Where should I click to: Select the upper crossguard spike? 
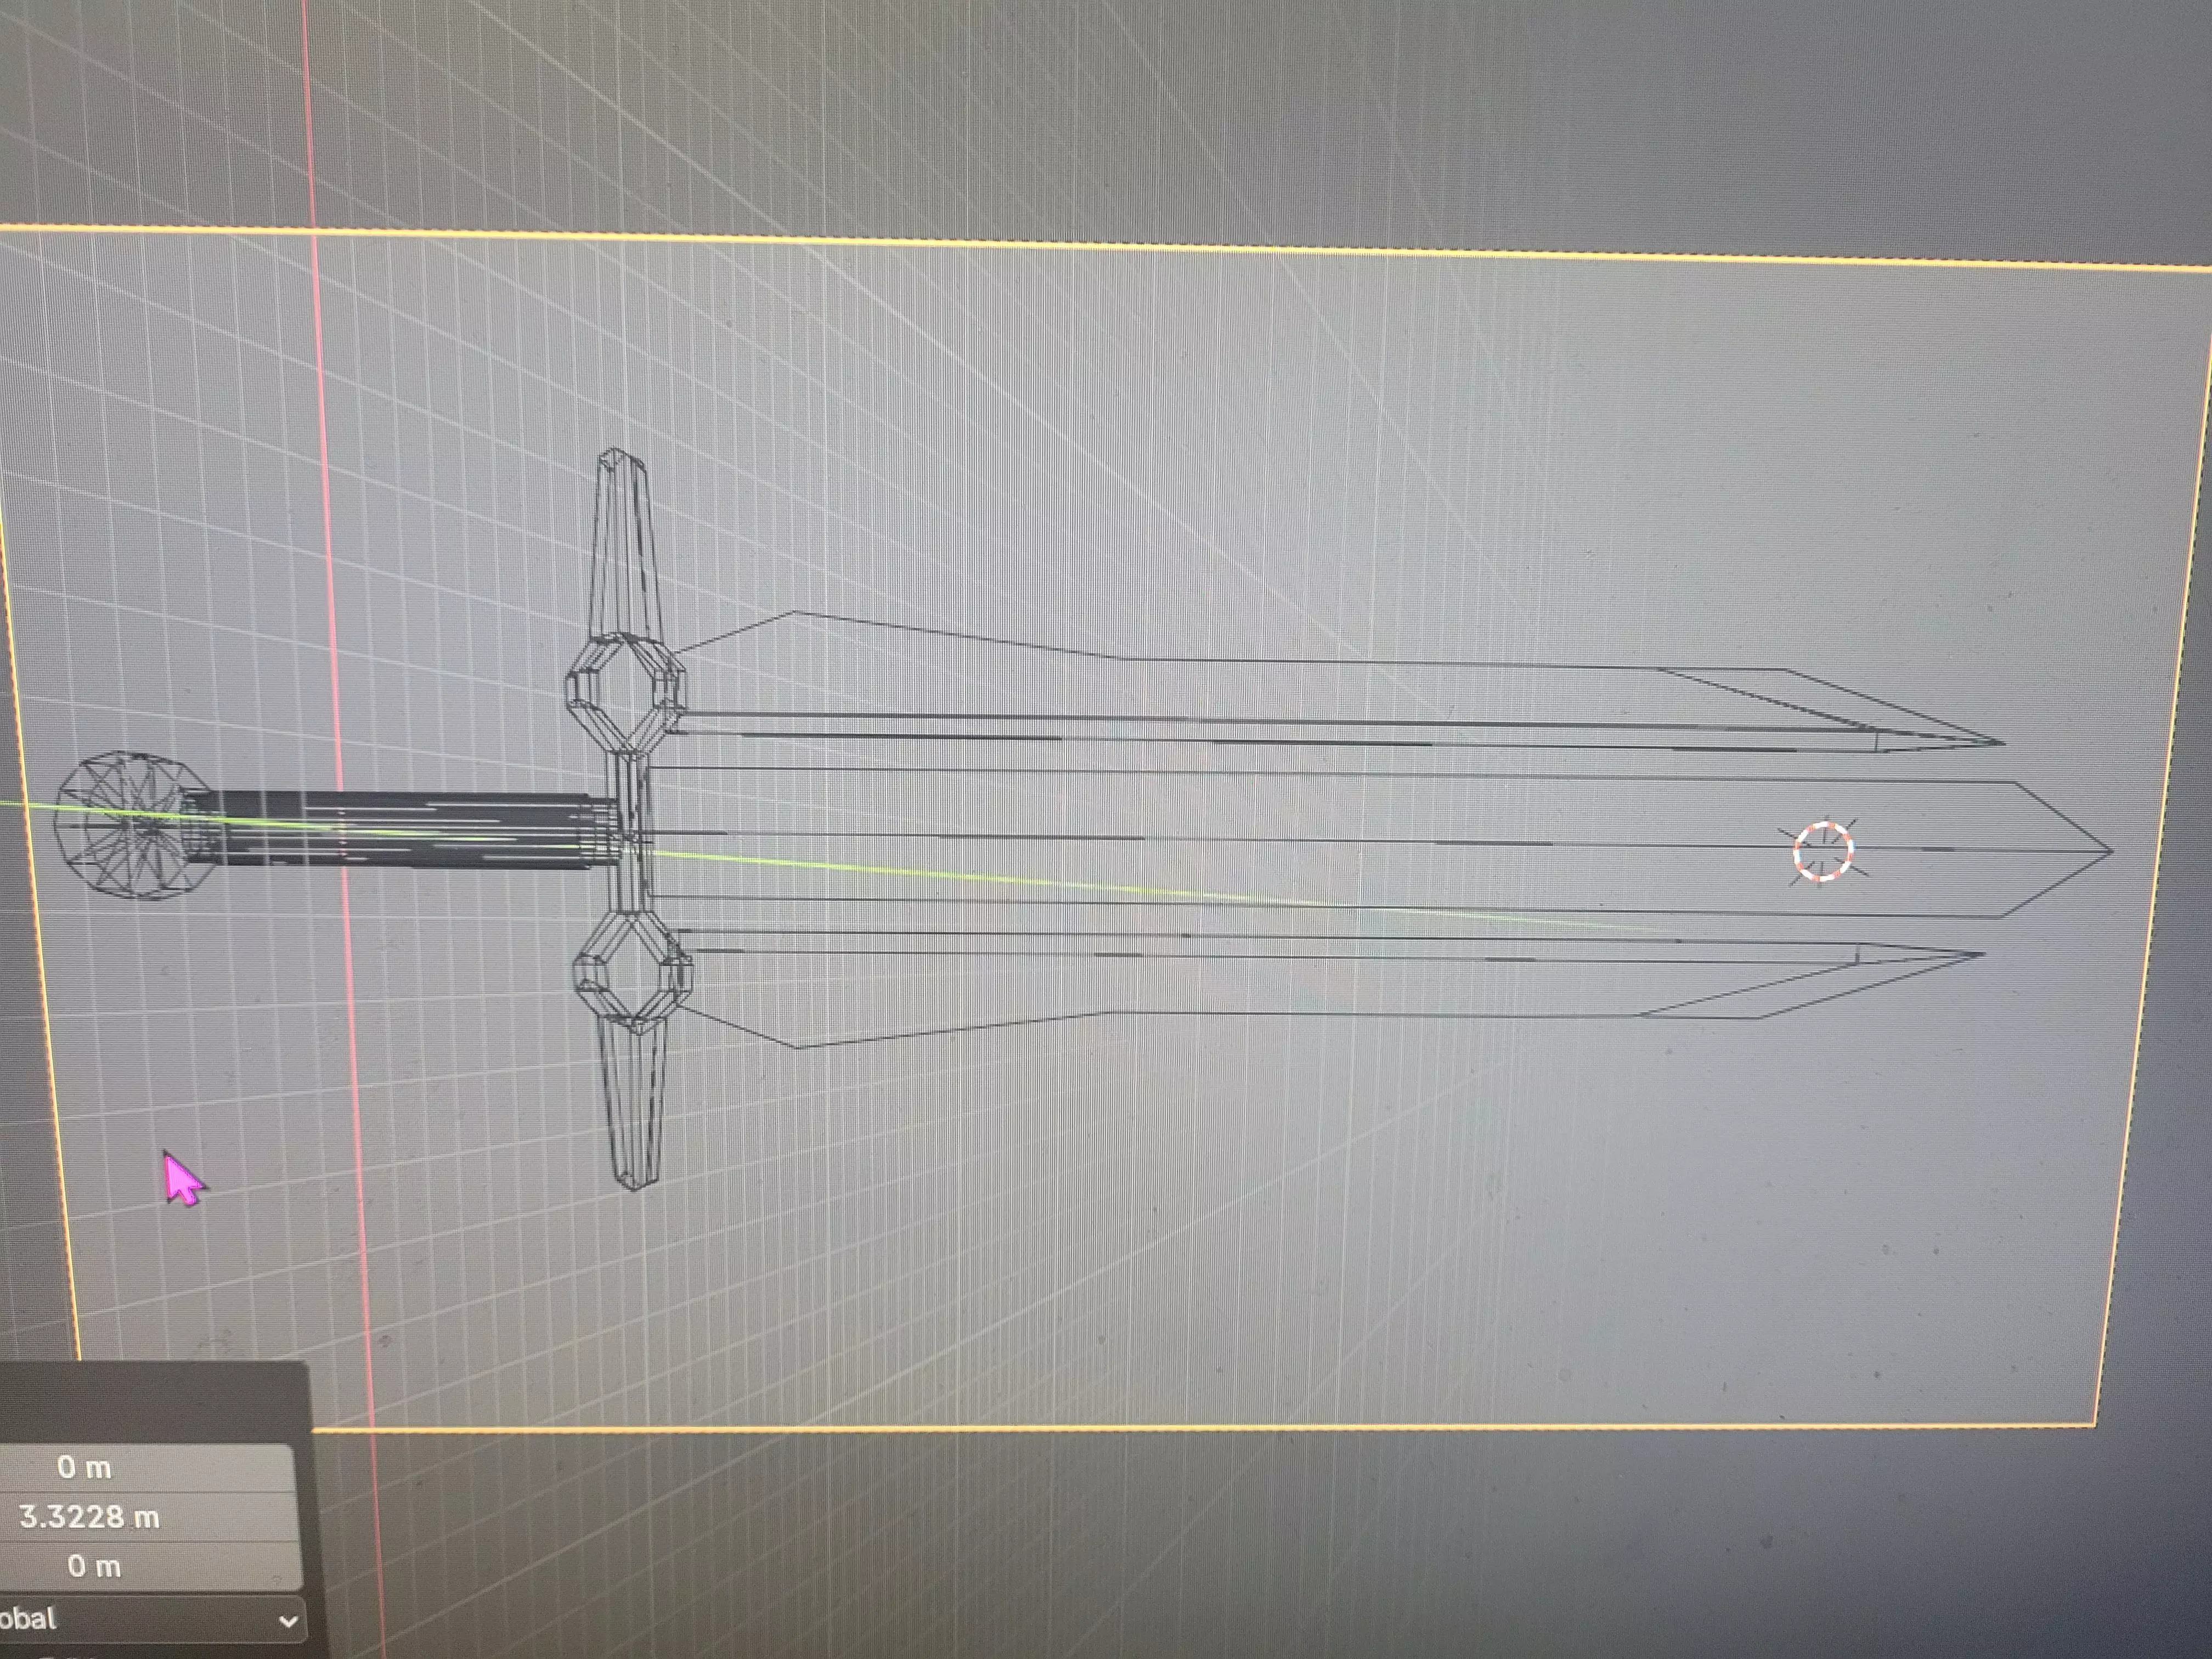point(626,546)
